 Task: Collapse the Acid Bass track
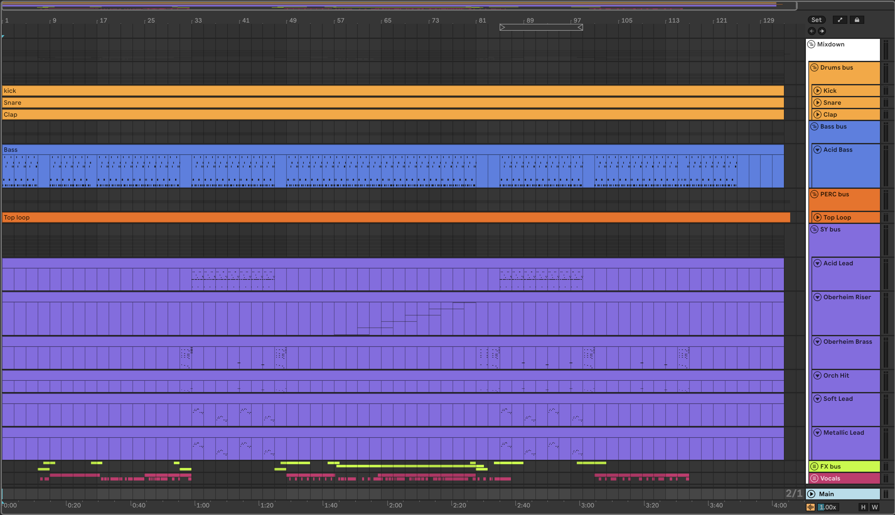click(817, 150)
